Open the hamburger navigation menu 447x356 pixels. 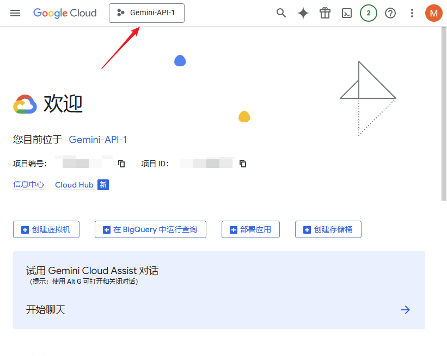(15, 13)
